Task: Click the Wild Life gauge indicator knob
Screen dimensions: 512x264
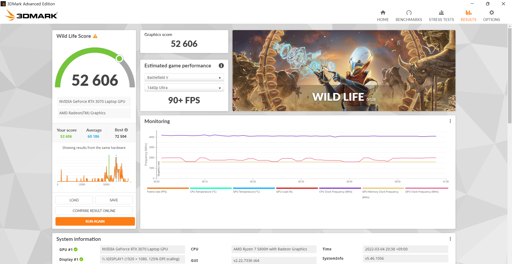Action: pyautogui.click(x=119, y=59)
